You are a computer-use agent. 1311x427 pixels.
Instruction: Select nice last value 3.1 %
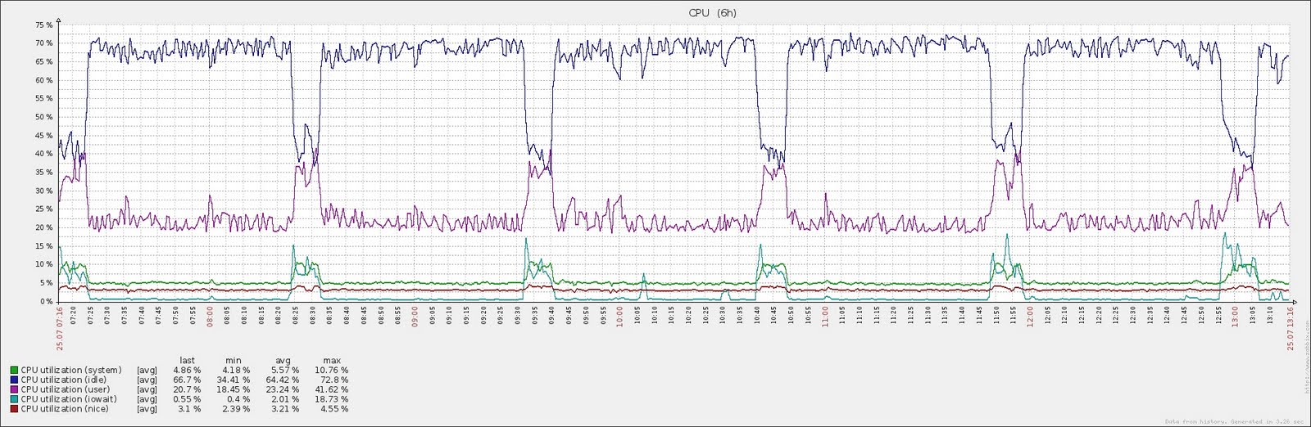189,409
